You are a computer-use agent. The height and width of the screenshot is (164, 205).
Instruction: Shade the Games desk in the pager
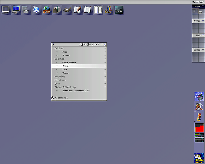click(x=203, y=50)
